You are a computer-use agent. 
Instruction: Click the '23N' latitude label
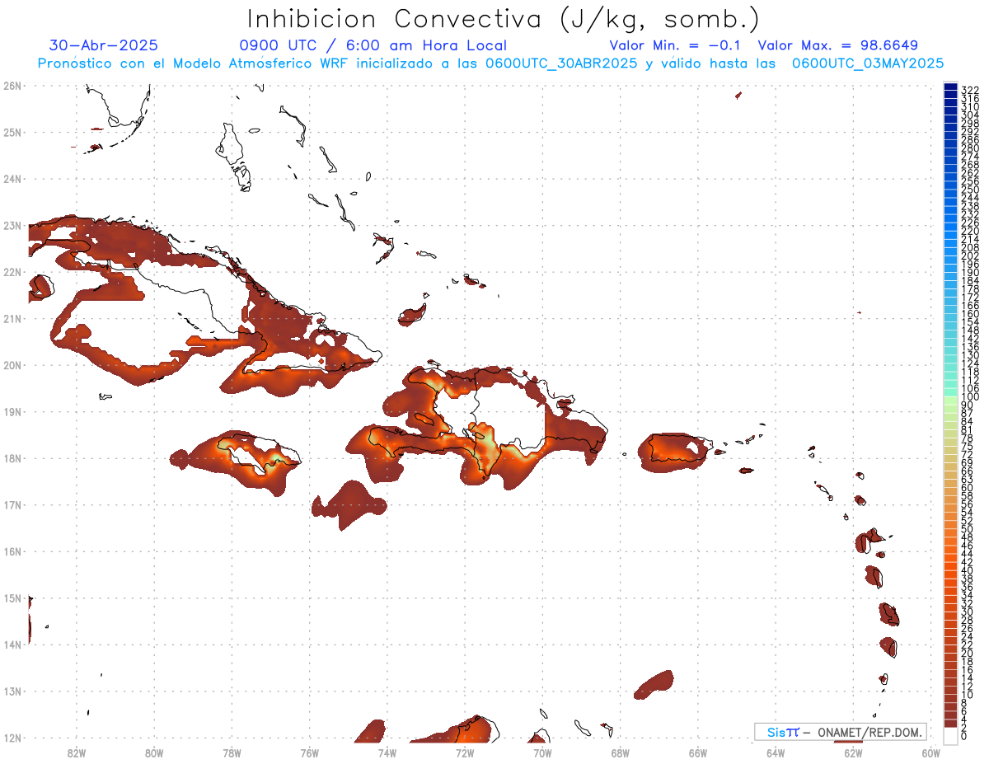coord(12,225)
